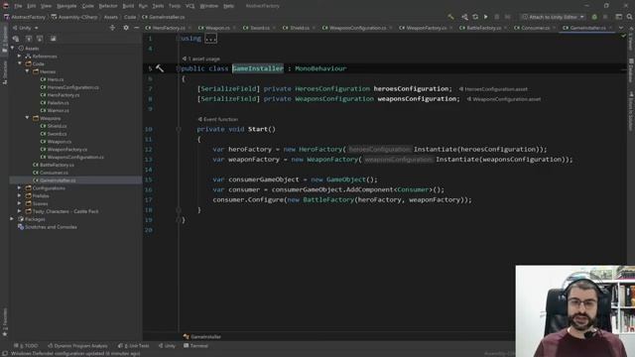The width and height of the screenshot is (635, 357).
Task: Collapse the Code folder
Action: (x=20, y=63)
